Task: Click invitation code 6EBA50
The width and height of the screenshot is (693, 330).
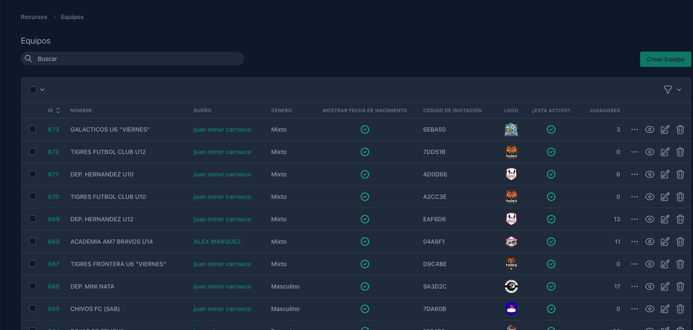Action: [x=434, y=129]
